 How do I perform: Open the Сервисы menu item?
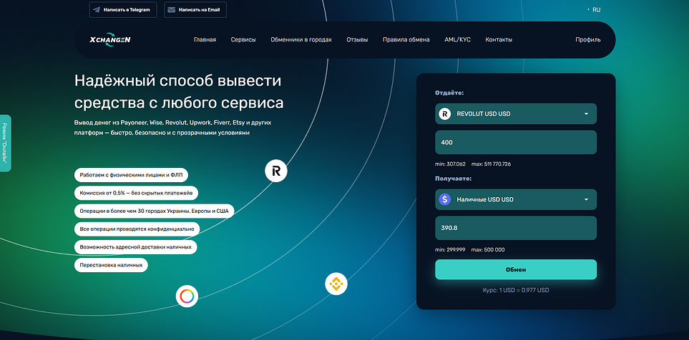click(x=243, y=40)
